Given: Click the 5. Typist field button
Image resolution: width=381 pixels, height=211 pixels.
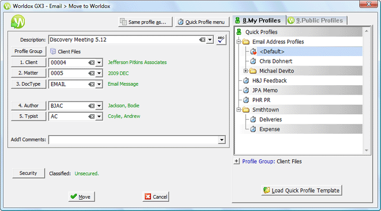Looking at the screenshot, I should pos(29,116).
